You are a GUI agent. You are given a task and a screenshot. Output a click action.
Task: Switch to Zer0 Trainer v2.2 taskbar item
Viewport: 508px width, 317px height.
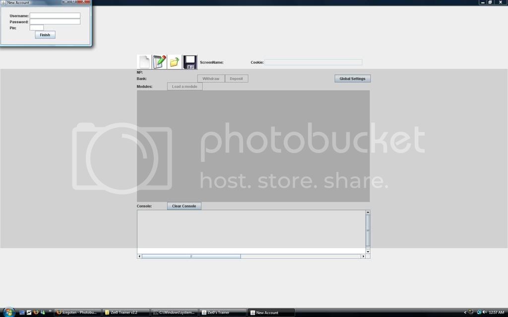125,313
